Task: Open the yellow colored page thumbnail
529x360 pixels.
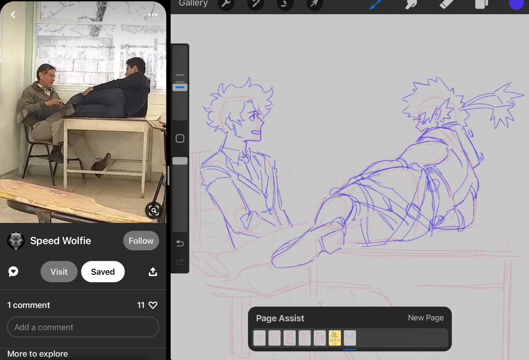Action: pyautogui.click(x=335, y=338)
